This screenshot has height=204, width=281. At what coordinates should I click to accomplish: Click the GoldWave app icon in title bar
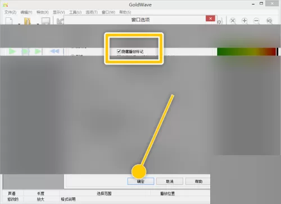pyautogui.click(x=6, y=4)
